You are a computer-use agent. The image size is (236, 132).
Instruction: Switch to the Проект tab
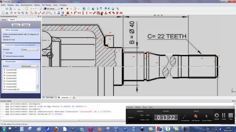tap(4, 19)
